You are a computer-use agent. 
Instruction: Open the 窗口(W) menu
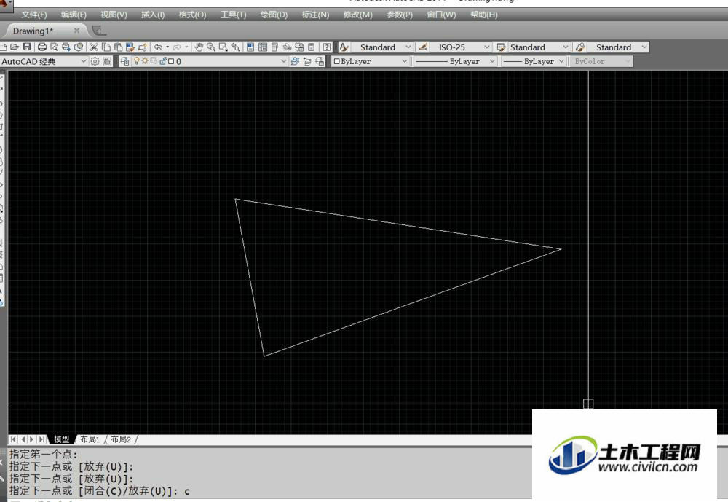pyautogui.click(x=441, y=15)
